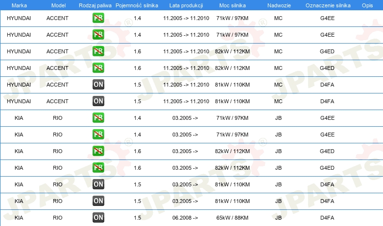The height and width of the screenshot is (226, 383).
Task: Click PB fuel icon in first Hyundai Accent 1.4 row
Action: [98, 18]
